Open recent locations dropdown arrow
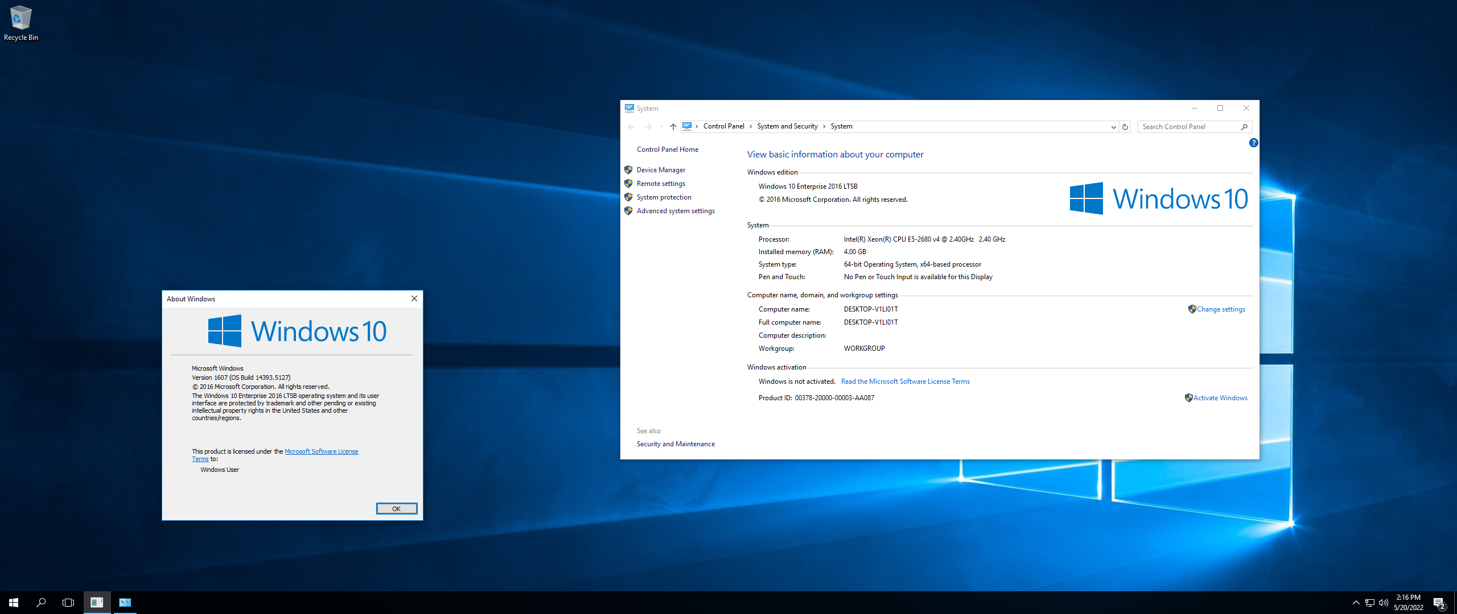Screen dimensions: 1457x614 click(x=661, y=127)
